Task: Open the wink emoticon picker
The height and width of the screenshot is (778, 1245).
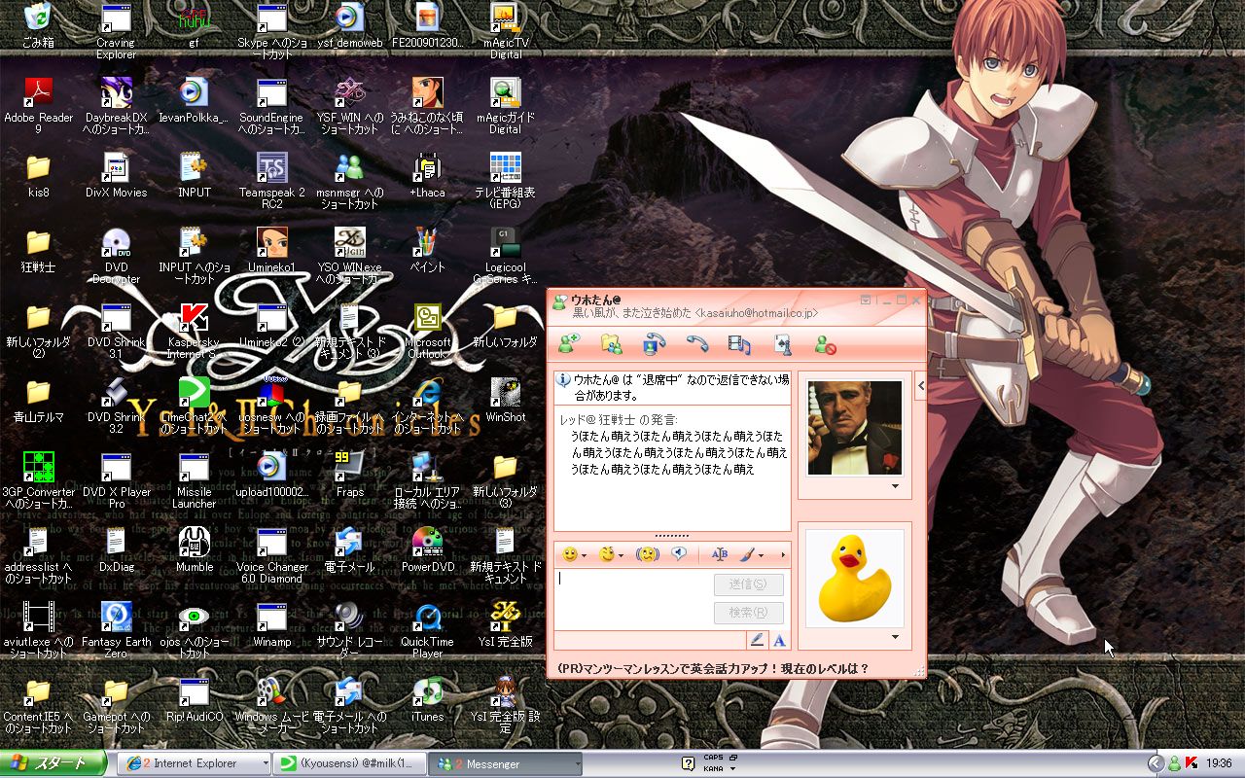Action: (x=607, y=554)
